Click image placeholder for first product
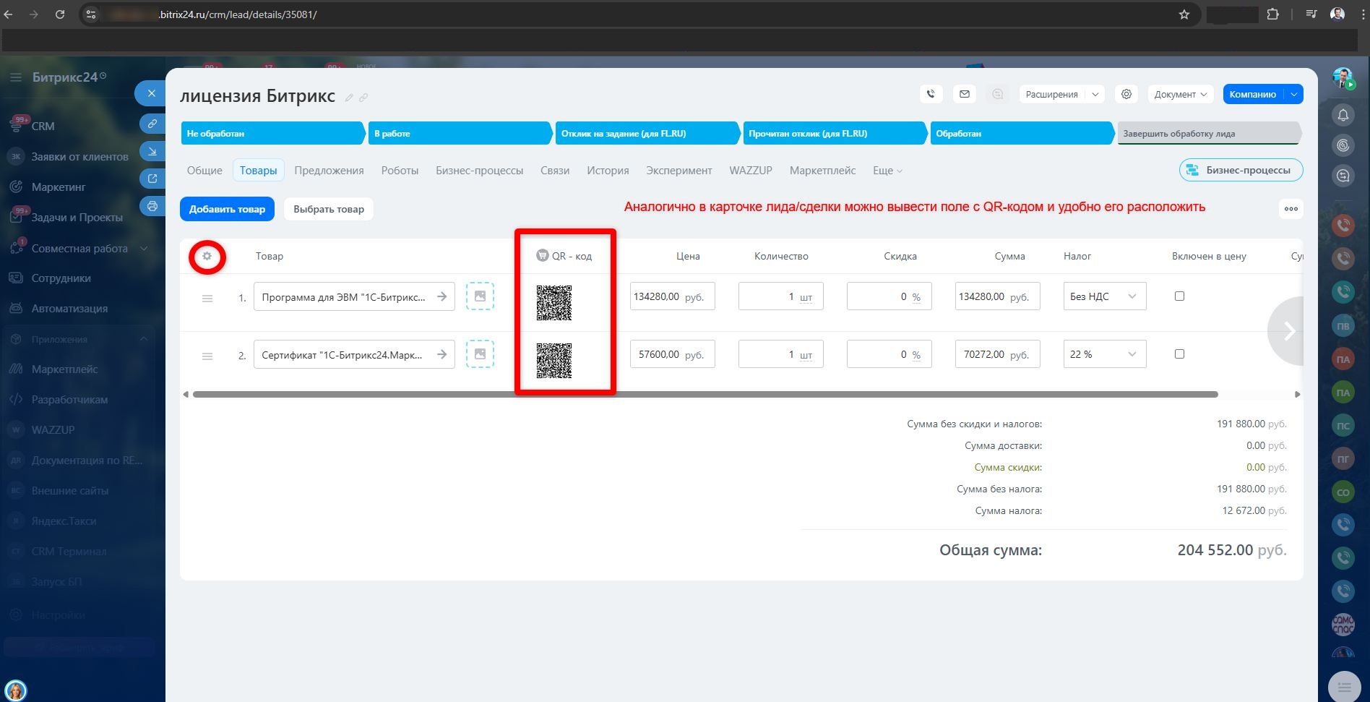1370x702 pixels. point(480,296)
